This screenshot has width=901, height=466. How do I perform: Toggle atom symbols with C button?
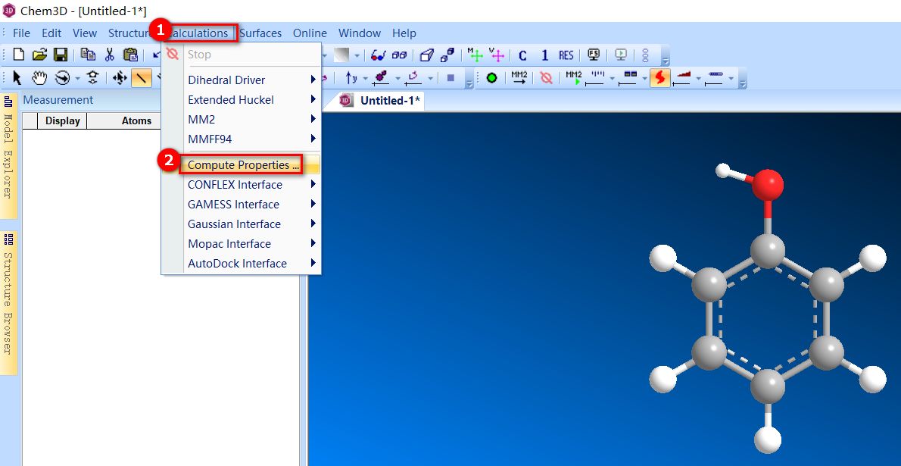pos(522,55)
